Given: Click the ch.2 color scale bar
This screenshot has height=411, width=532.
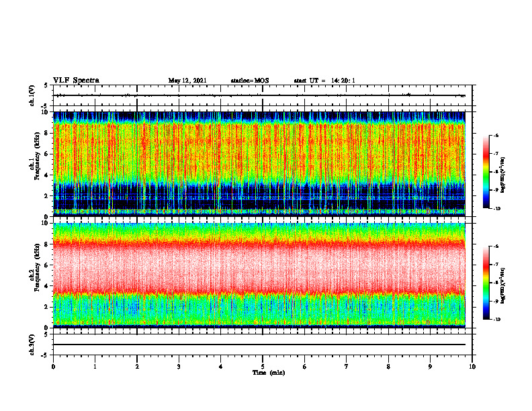Looking at the screenshot, I should point(486,283).
